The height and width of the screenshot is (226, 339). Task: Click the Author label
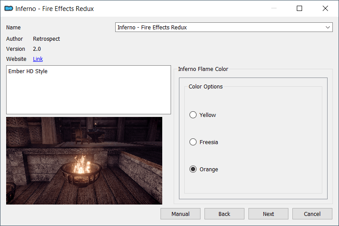tap(15, 39)
